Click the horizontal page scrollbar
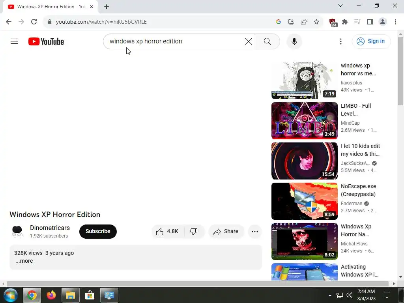The width and height of the screenshot is (404, 303). point(197,284)
